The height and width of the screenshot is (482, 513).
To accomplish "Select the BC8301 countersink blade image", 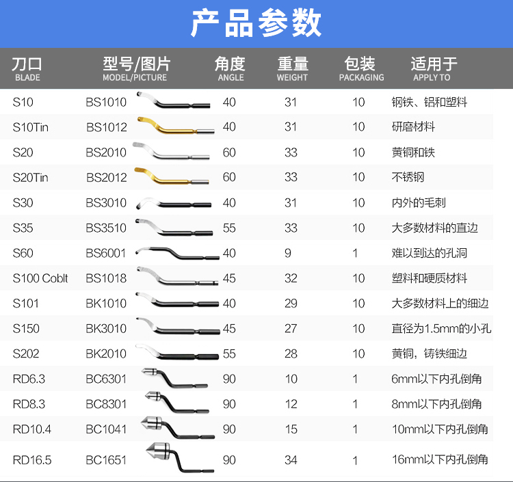I will tap(177, 403).
